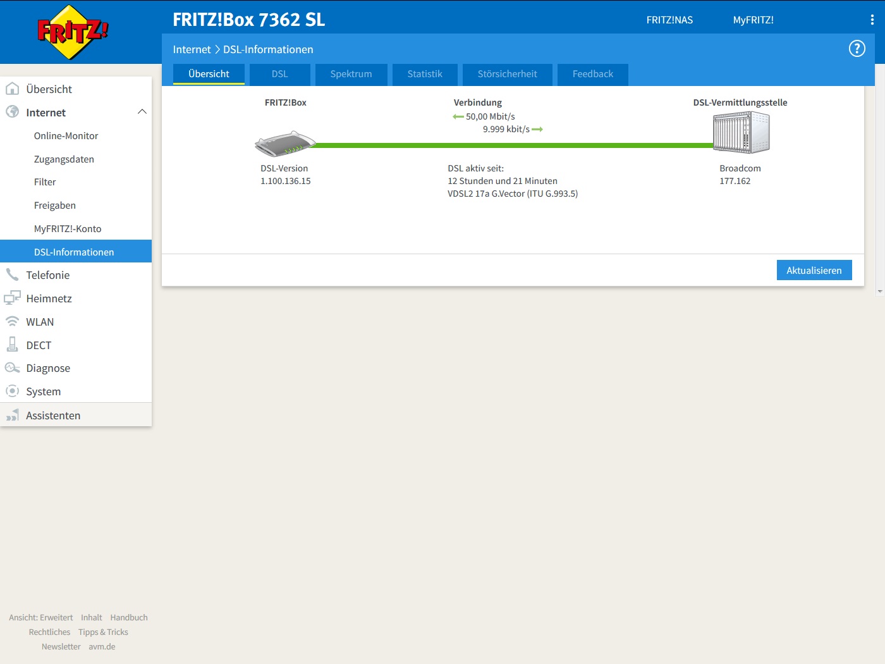Open the Assistenten menu label
Screen dimensions: 885x664
53,415
